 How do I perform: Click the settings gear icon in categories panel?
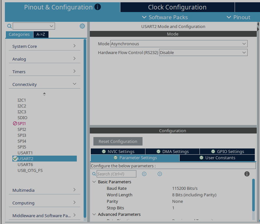(82, 26)
